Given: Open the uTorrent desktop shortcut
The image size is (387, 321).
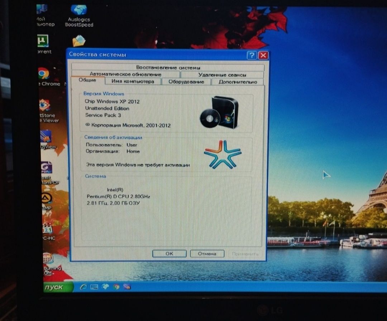Looking at the screenshot, I should pos(44,44).
